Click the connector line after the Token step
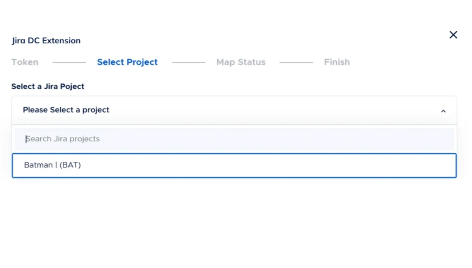The width and height of the screenshot is (472, 268). coord(69,63)
